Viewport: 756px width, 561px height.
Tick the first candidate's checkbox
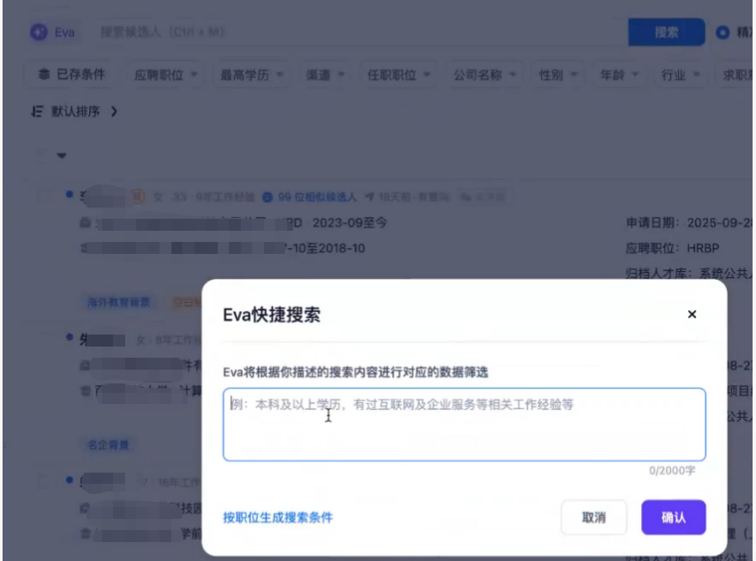click(x=44, y=196)
